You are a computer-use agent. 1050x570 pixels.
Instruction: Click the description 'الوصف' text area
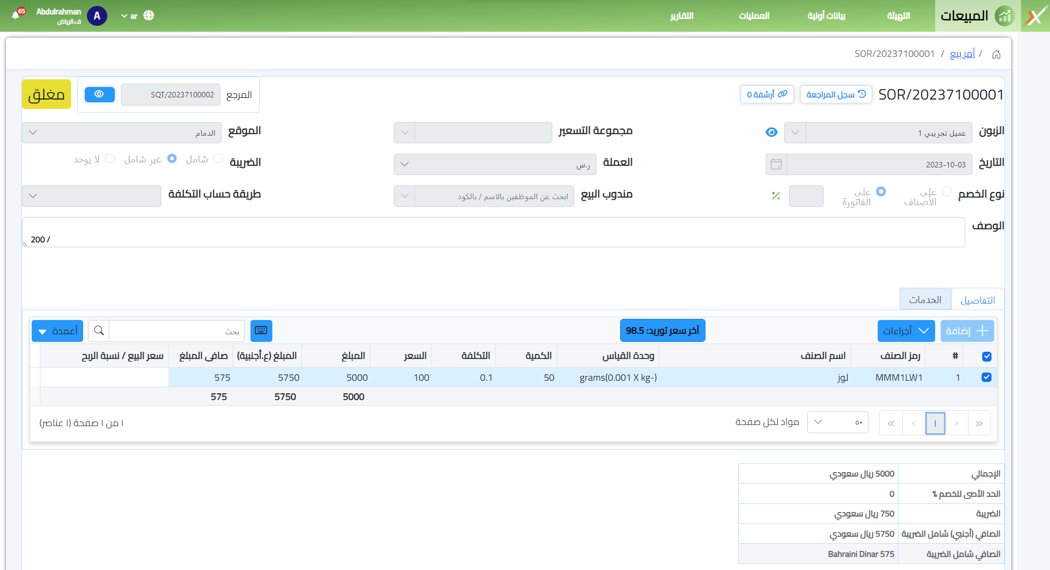pyautogui.click(x=492, y=232)
